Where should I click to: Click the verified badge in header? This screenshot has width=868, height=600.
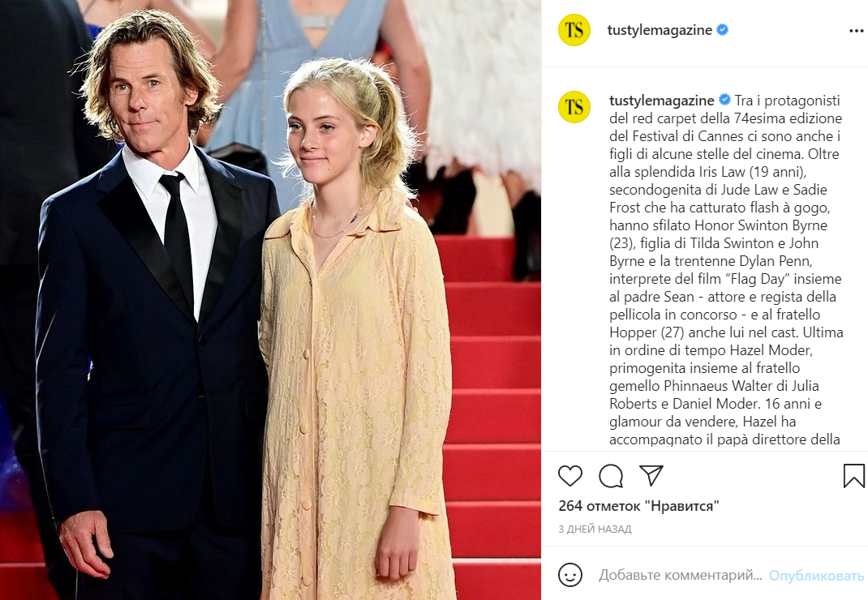(723, 30)
